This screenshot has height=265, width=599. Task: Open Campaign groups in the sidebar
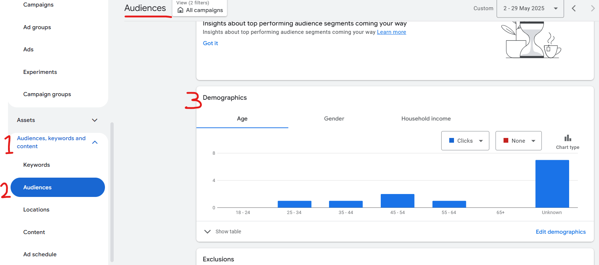point(47,94)
